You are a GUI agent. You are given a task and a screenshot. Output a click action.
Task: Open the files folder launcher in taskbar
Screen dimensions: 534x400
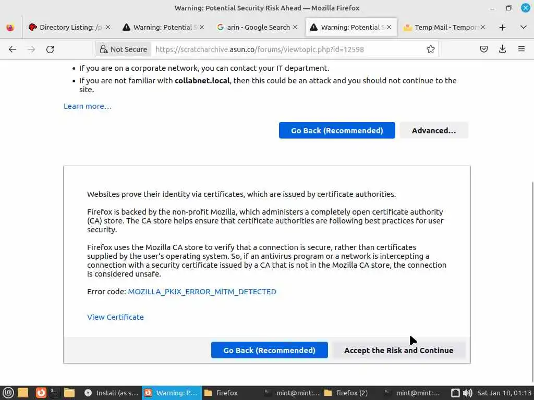(x=23, y=393)
